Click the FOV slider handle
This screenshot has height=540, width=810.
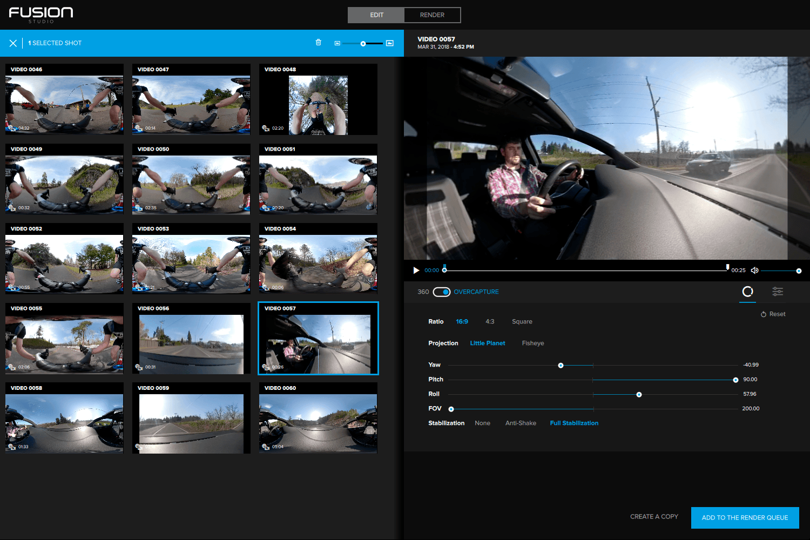coord(451,409)
